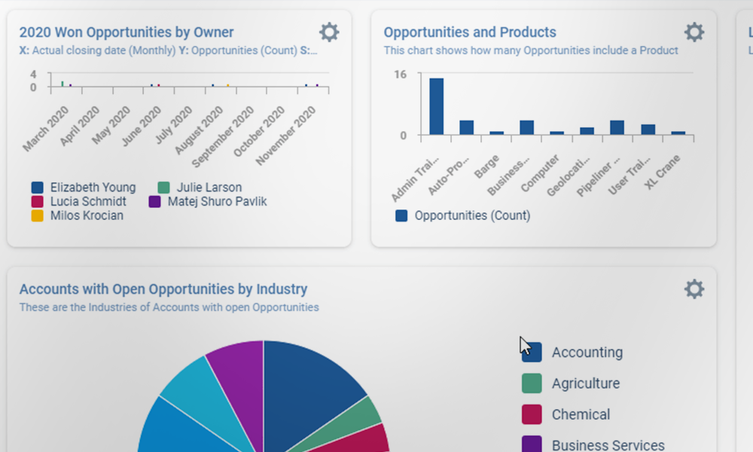This screenshot has height=452, width=753.
Task: Click the Pipeliner bar in products chart
Action: pos(617,127)
